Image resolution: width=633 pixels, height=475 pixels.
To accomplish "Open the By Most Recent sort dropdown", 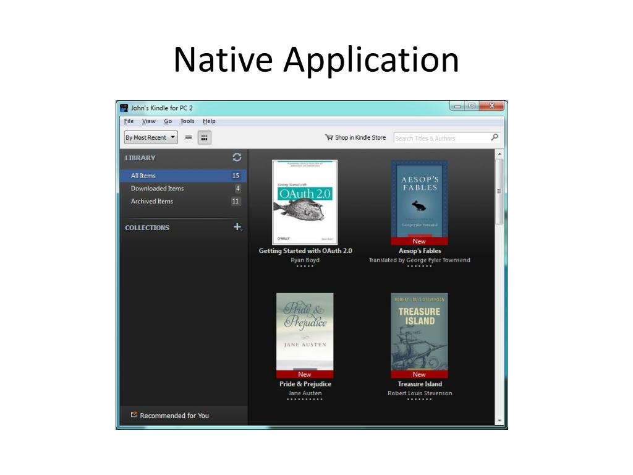I will click(x=151, y=137).
